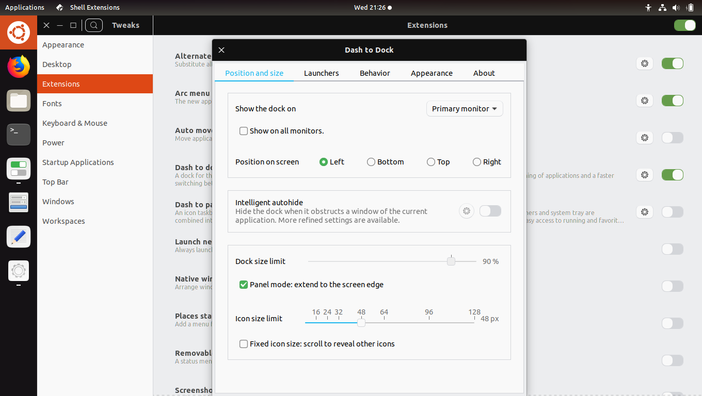Open Firefox from the dock
Screen dimensions: 702x396
click(19, 67)
